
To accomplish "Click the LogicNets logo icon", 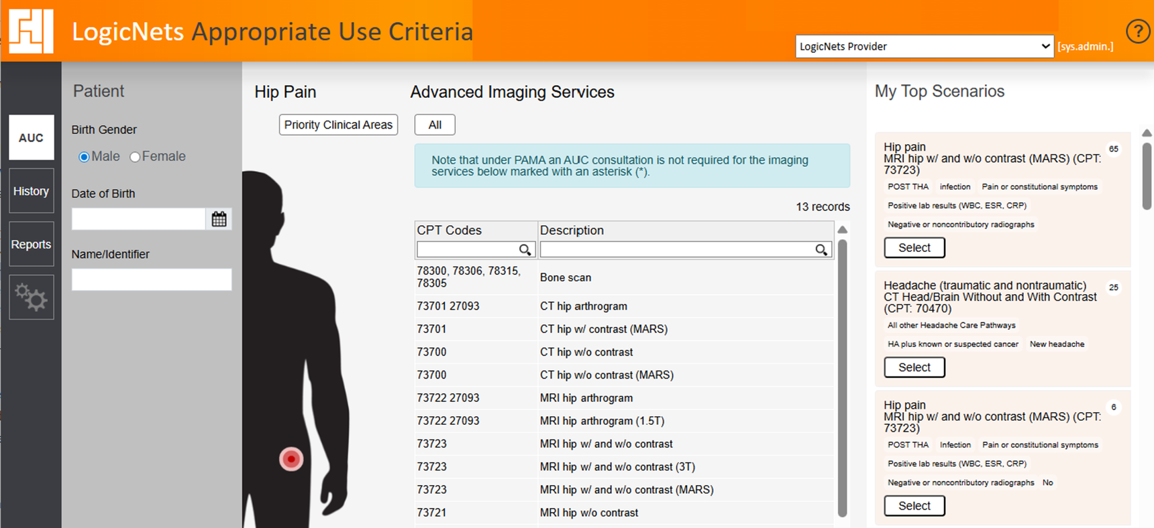I will (31, 31).
